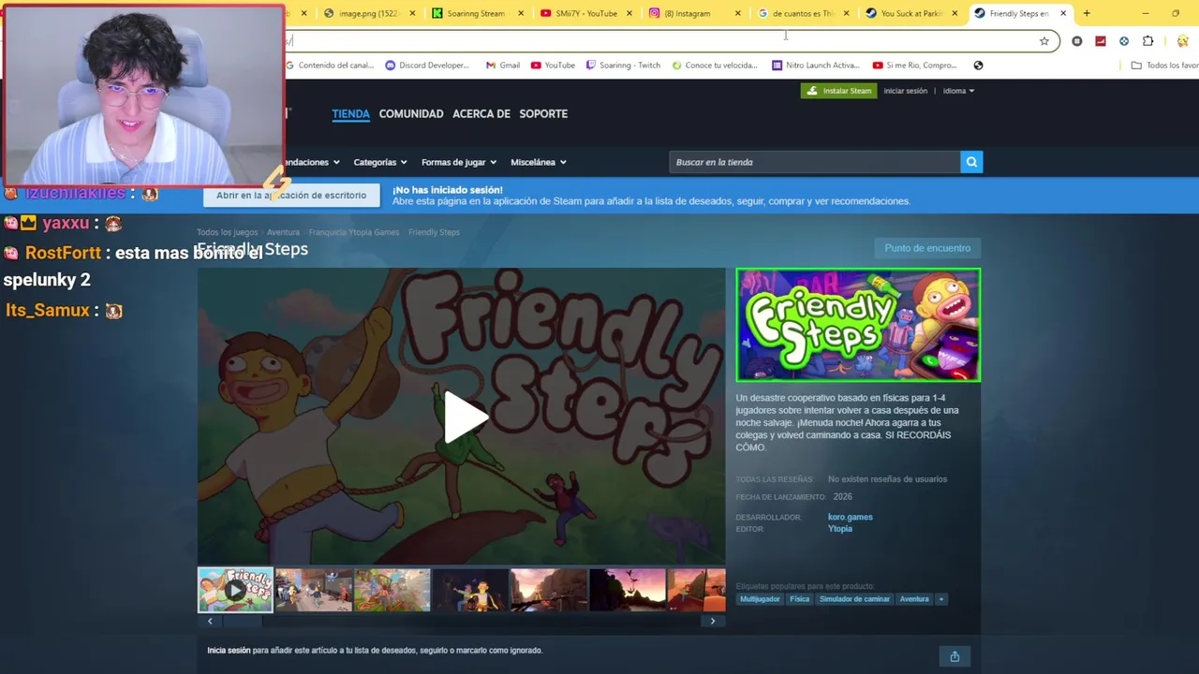The height and width of the screenshot is (674, 1199).
Task: Expand the Miscelánea dropdown
Action: [539, 162]
